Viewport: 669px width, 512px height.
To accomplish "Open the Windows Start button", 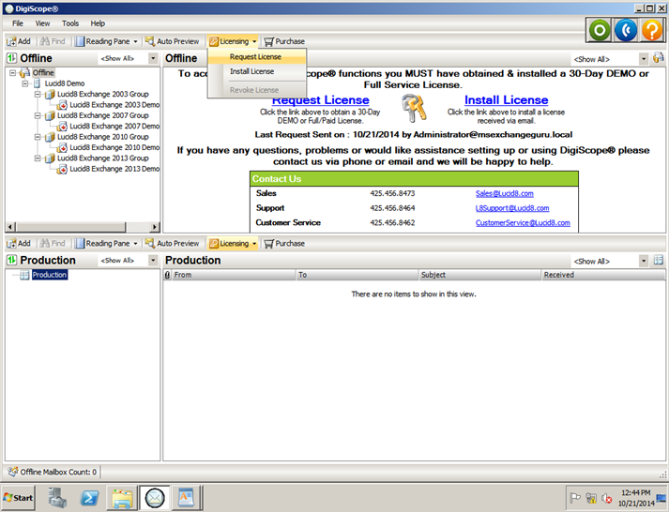I will click(18, 498).
